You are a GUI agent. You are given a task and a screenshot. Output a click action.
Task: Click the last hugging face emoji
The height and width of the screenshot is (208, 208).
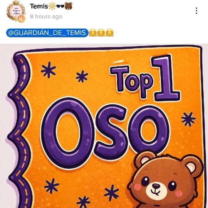pyautogui.click(x=109, y=33)
